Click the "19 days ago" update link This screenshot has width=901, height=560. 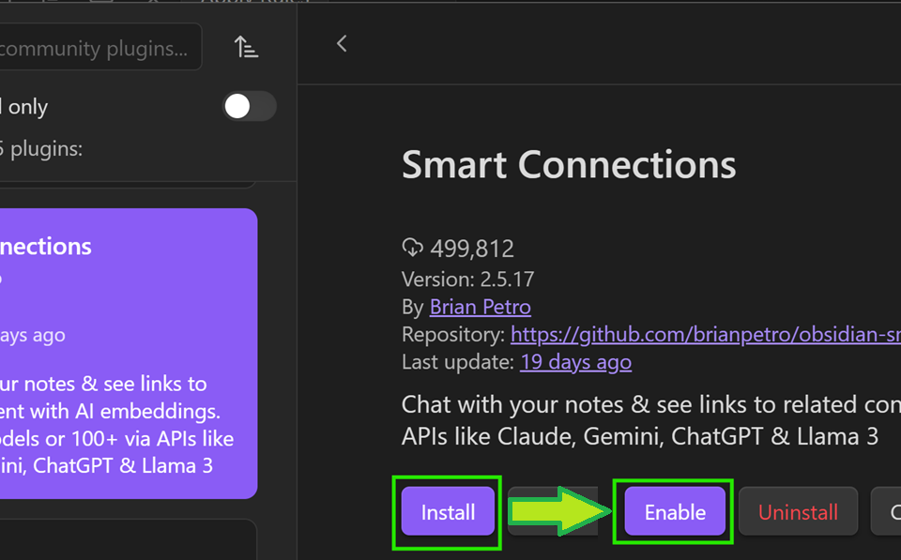coord(575,362)
